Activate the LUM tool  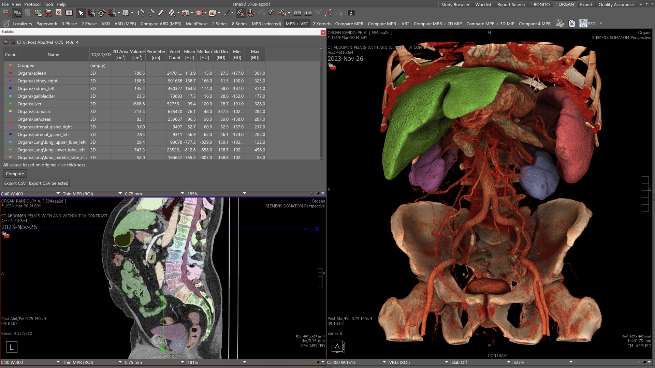point(308,13)
